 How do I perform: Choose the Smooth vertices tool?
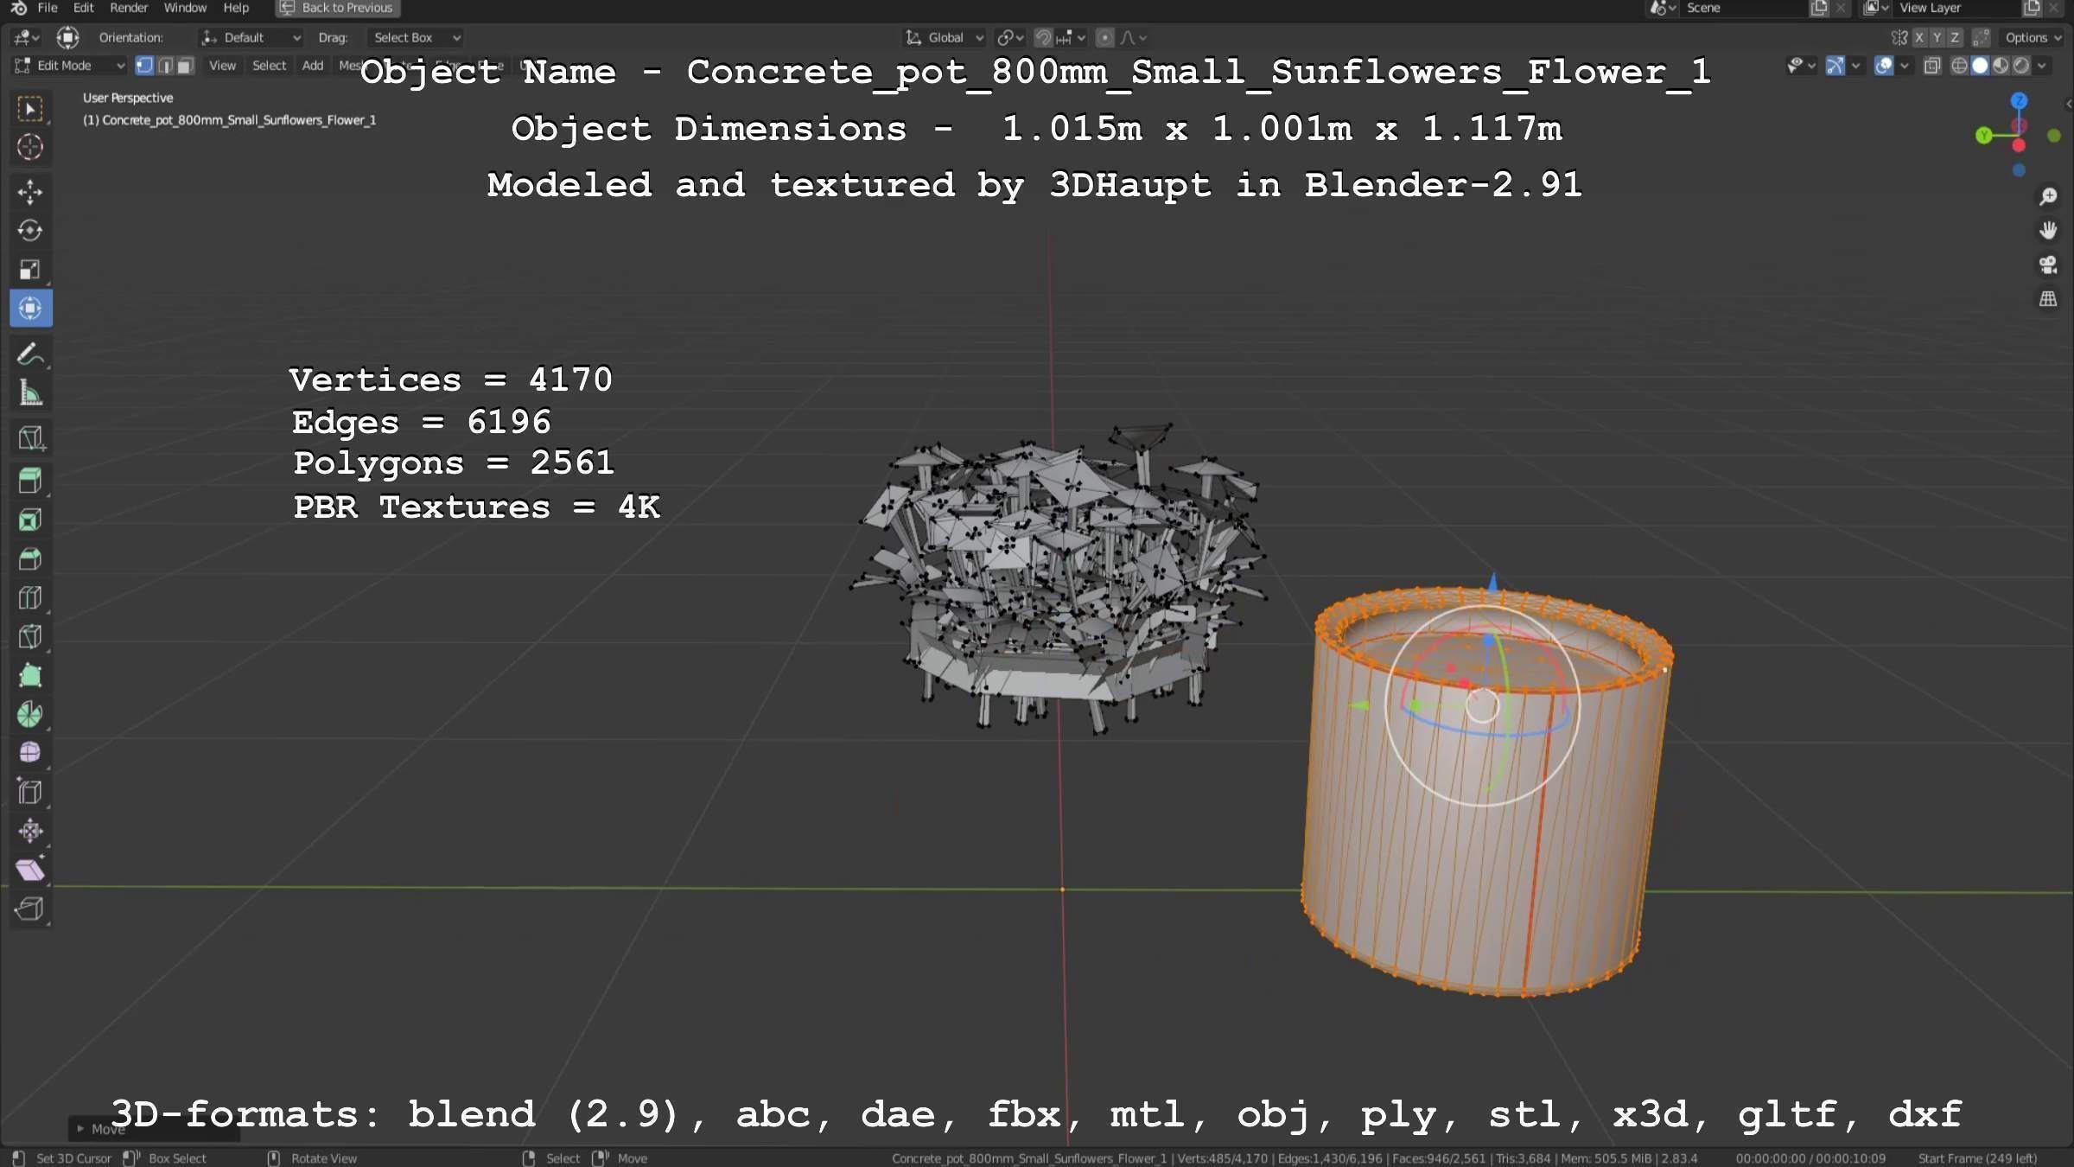click(x=30, y=753)
